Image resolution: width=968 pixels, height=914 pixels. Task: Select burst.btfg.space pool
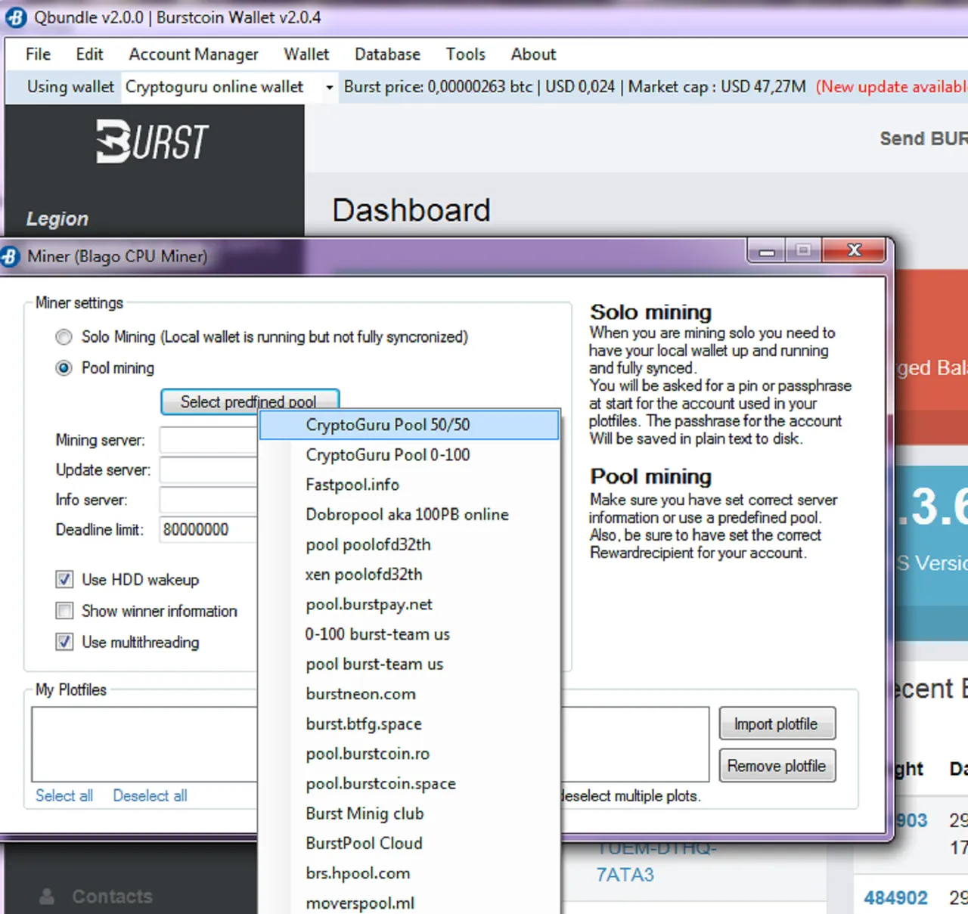(409, 724)
